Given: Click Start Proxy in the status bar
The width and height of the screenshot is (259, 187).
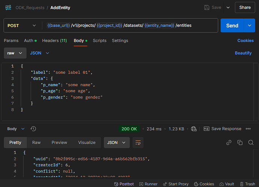Looking at the screenshot, I should 176,184.
